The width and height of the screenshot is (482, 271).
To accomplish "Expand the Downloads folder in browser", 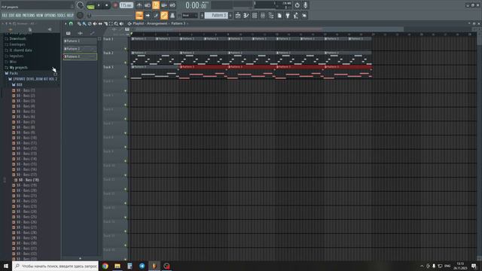I will (15, 38).
